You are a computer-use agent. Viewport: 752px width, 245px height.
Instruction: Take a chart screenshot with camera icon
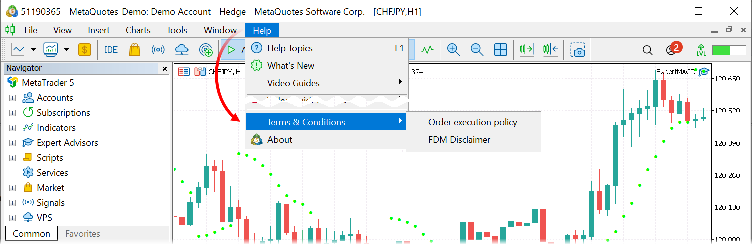(x=578, y=50)
